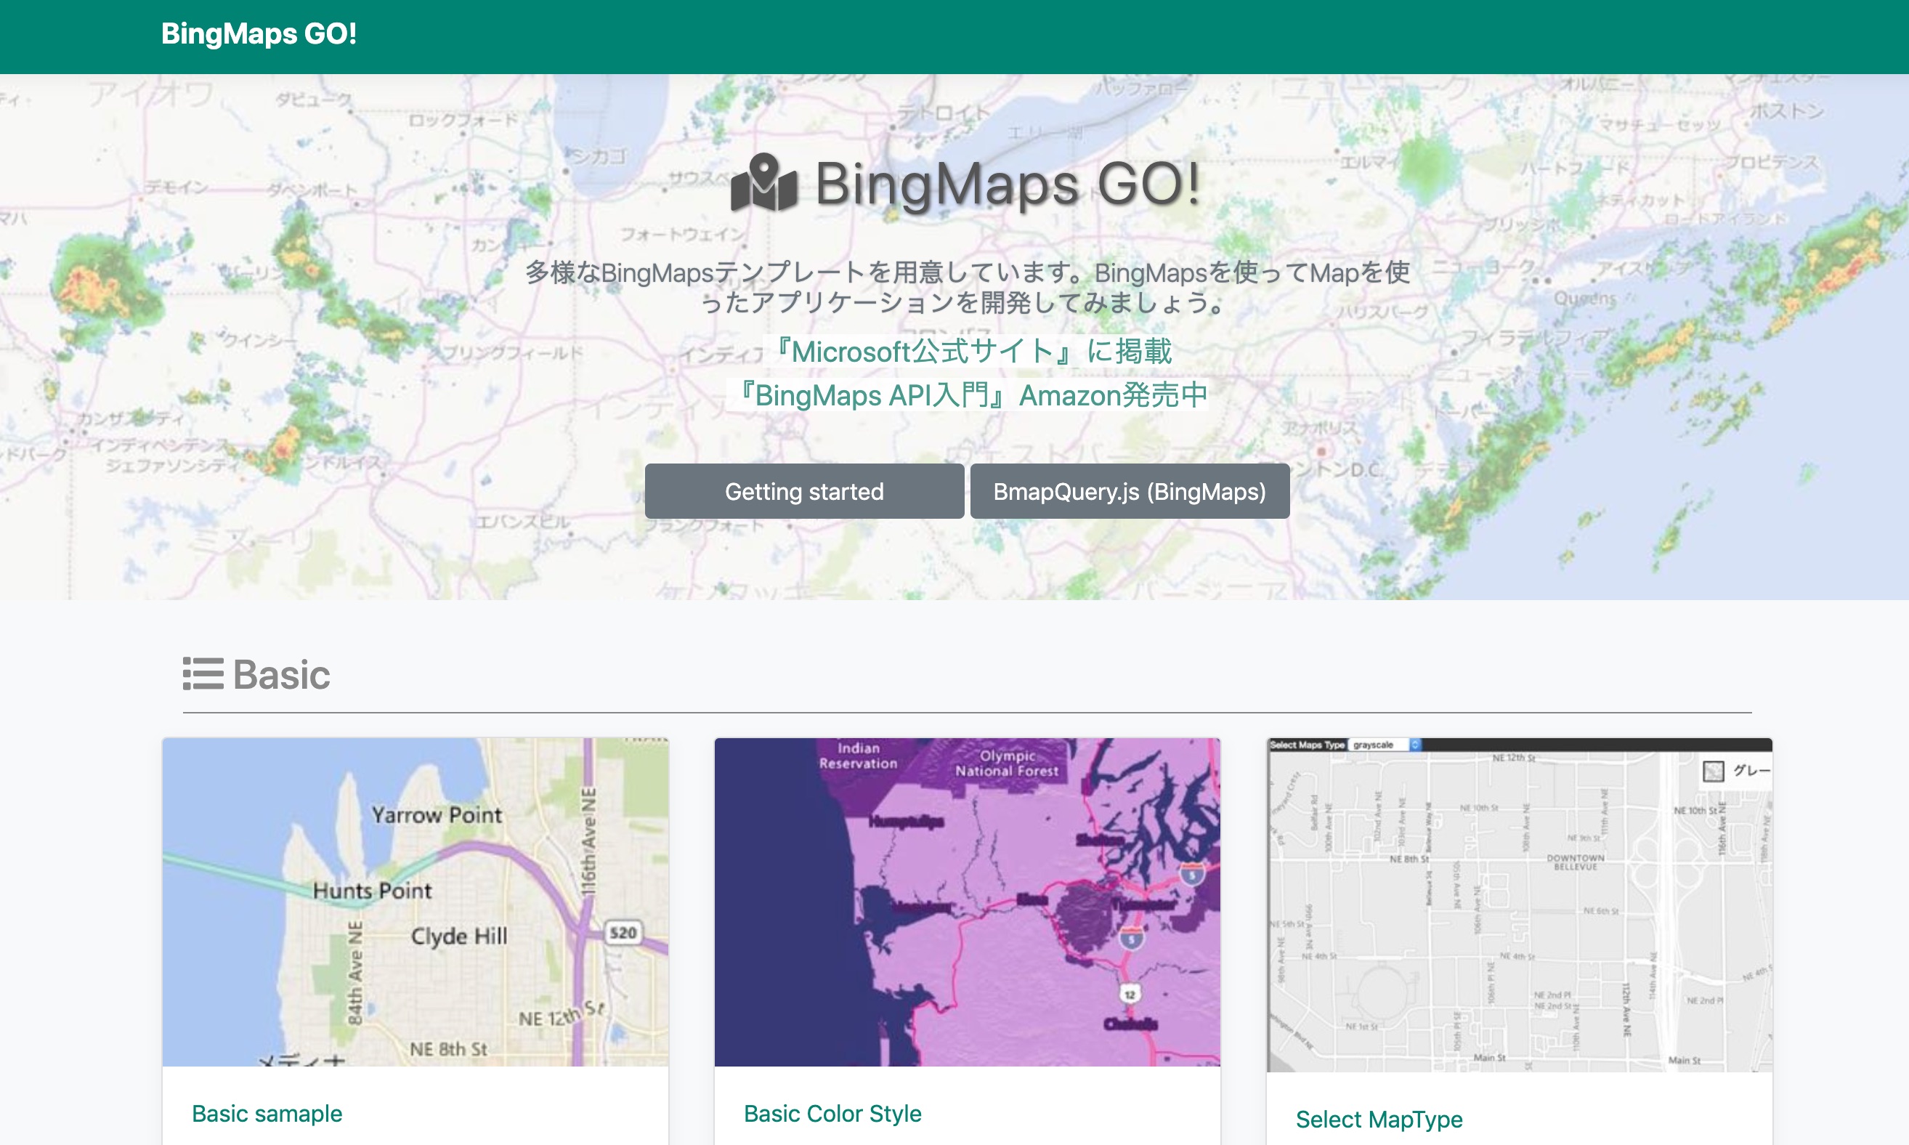Click the Getting started button
1909x1145 pixels.
click(803, 491)
